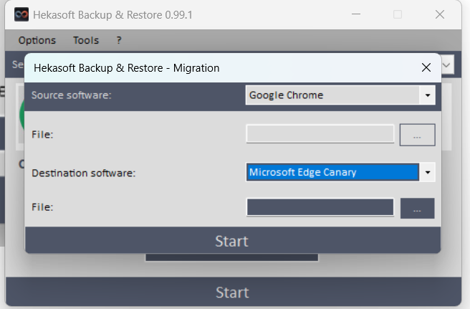
Task: Browse for the source file
Action: (x=417, y=135)
